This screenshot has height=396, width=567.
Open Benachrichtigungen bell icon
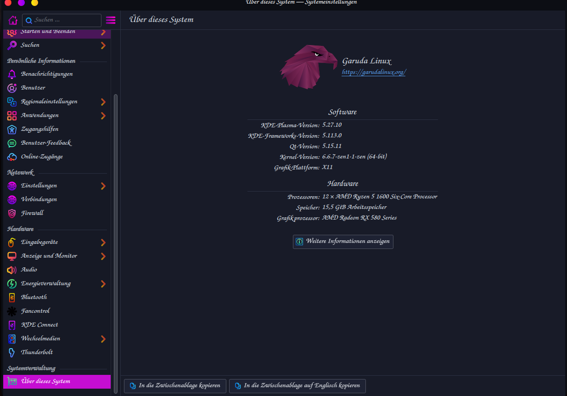[12, 74]
